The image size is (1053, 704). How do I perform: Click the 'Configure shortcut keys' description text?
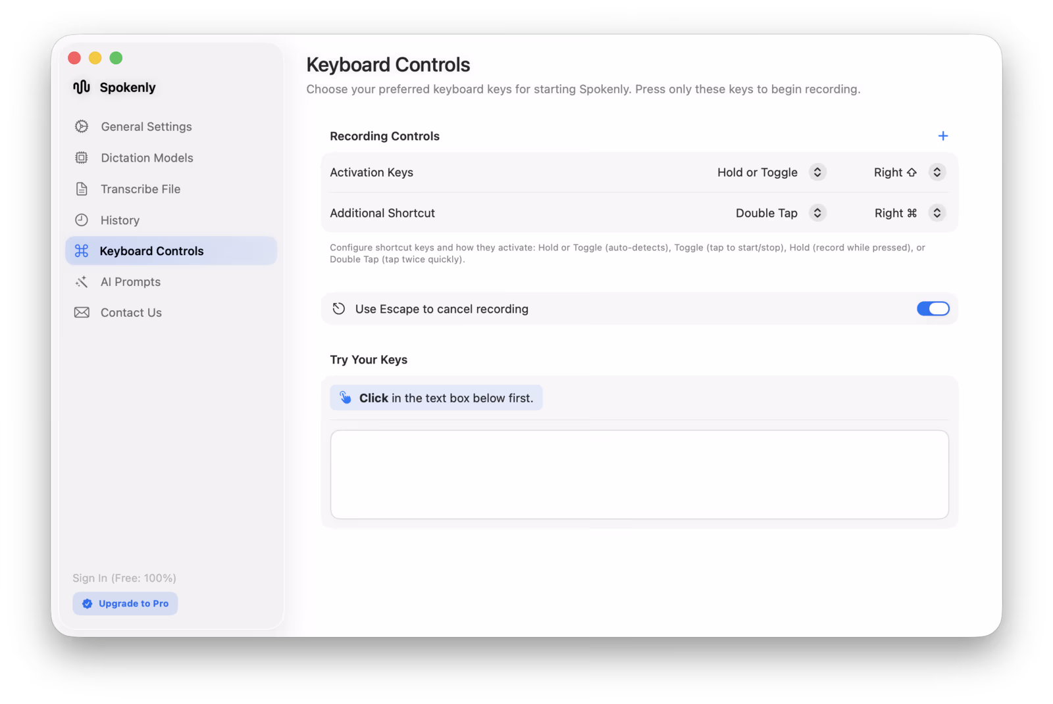(627, 253)
